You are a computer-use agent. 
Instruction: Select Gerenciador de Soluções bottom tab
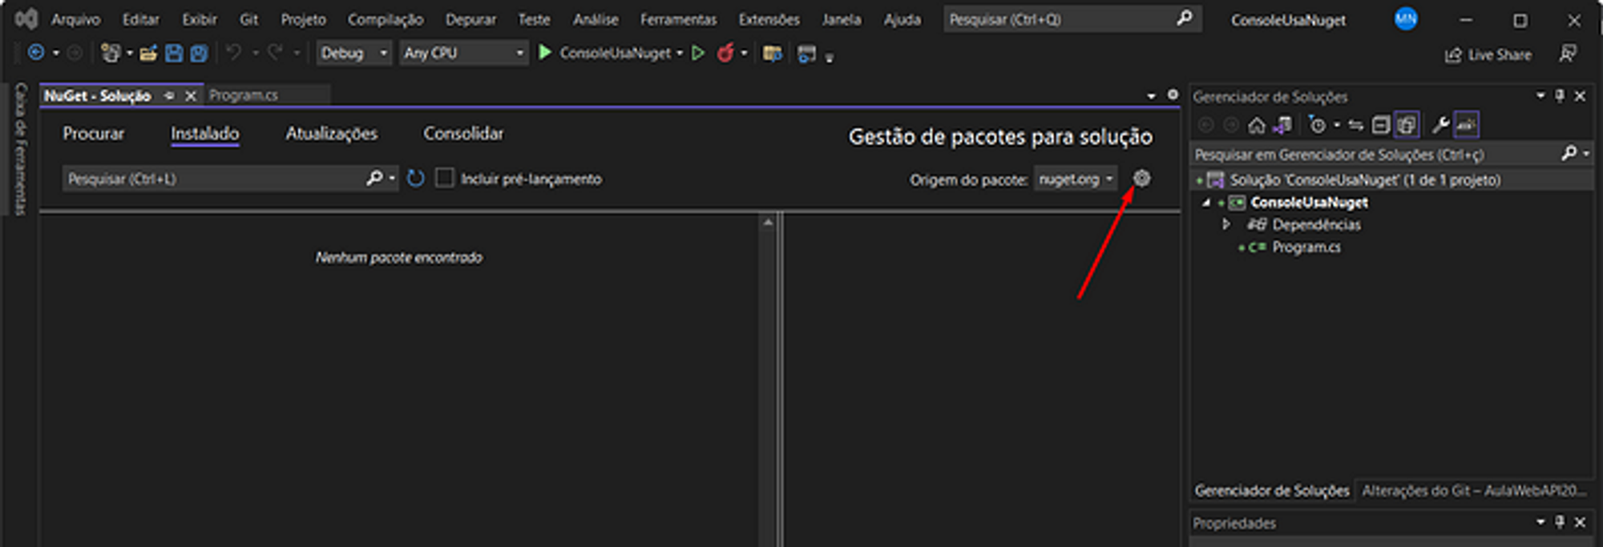point(1272,490)
